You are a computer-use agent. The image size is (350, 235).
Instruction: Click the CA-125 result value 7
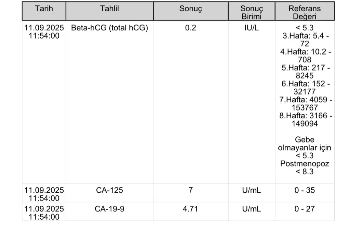190,190
